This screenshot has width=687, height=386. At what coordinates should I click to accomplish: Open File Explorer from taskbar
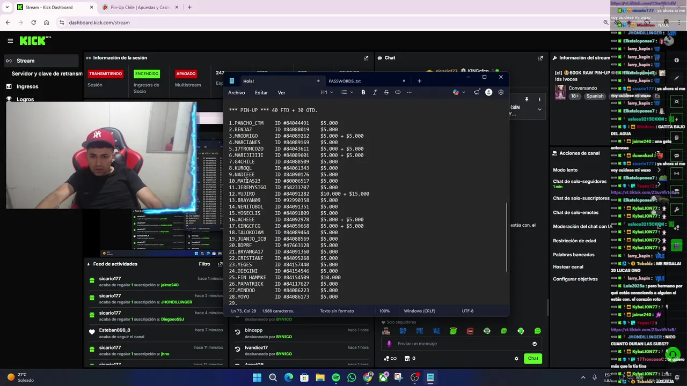[320, 377]
